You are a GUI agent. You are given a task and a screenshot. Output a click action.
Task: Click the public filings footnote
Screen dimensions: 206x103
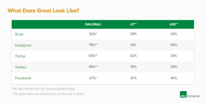tap(43, 89)
